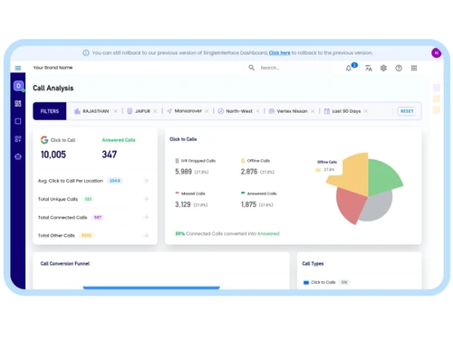Click the Call Conversion Funnel heading
This screenshot has width=453, height=339.
65,264
